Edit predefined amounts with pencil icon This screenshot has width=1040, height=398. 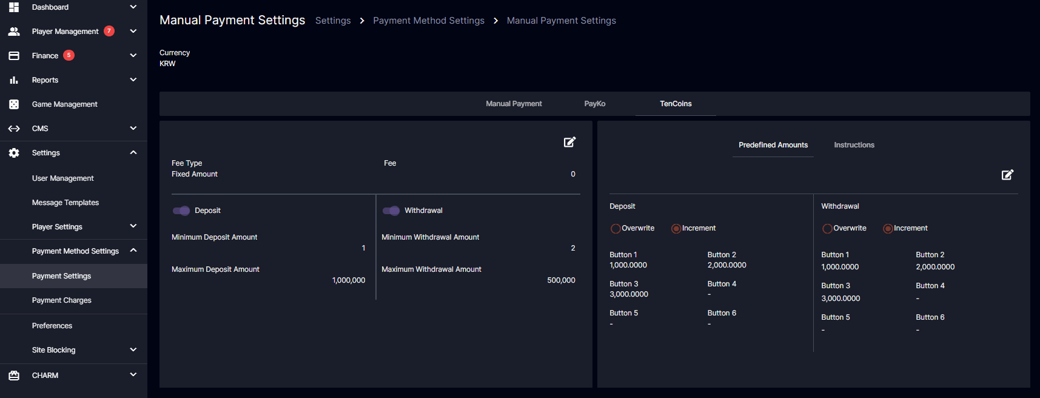pos(1007,175)
